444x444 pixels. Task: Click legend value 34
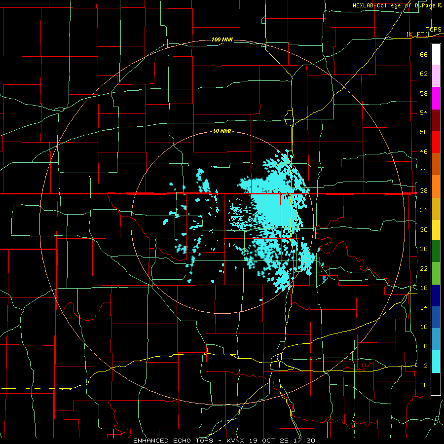point(424,210)
